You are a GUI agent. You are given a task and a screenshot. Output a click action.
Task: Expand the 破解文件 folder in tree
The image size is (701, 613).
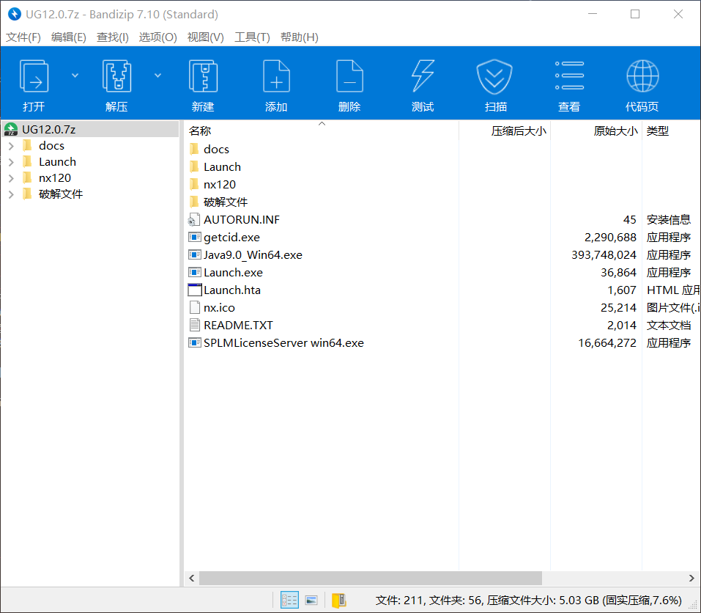(11, 194)
